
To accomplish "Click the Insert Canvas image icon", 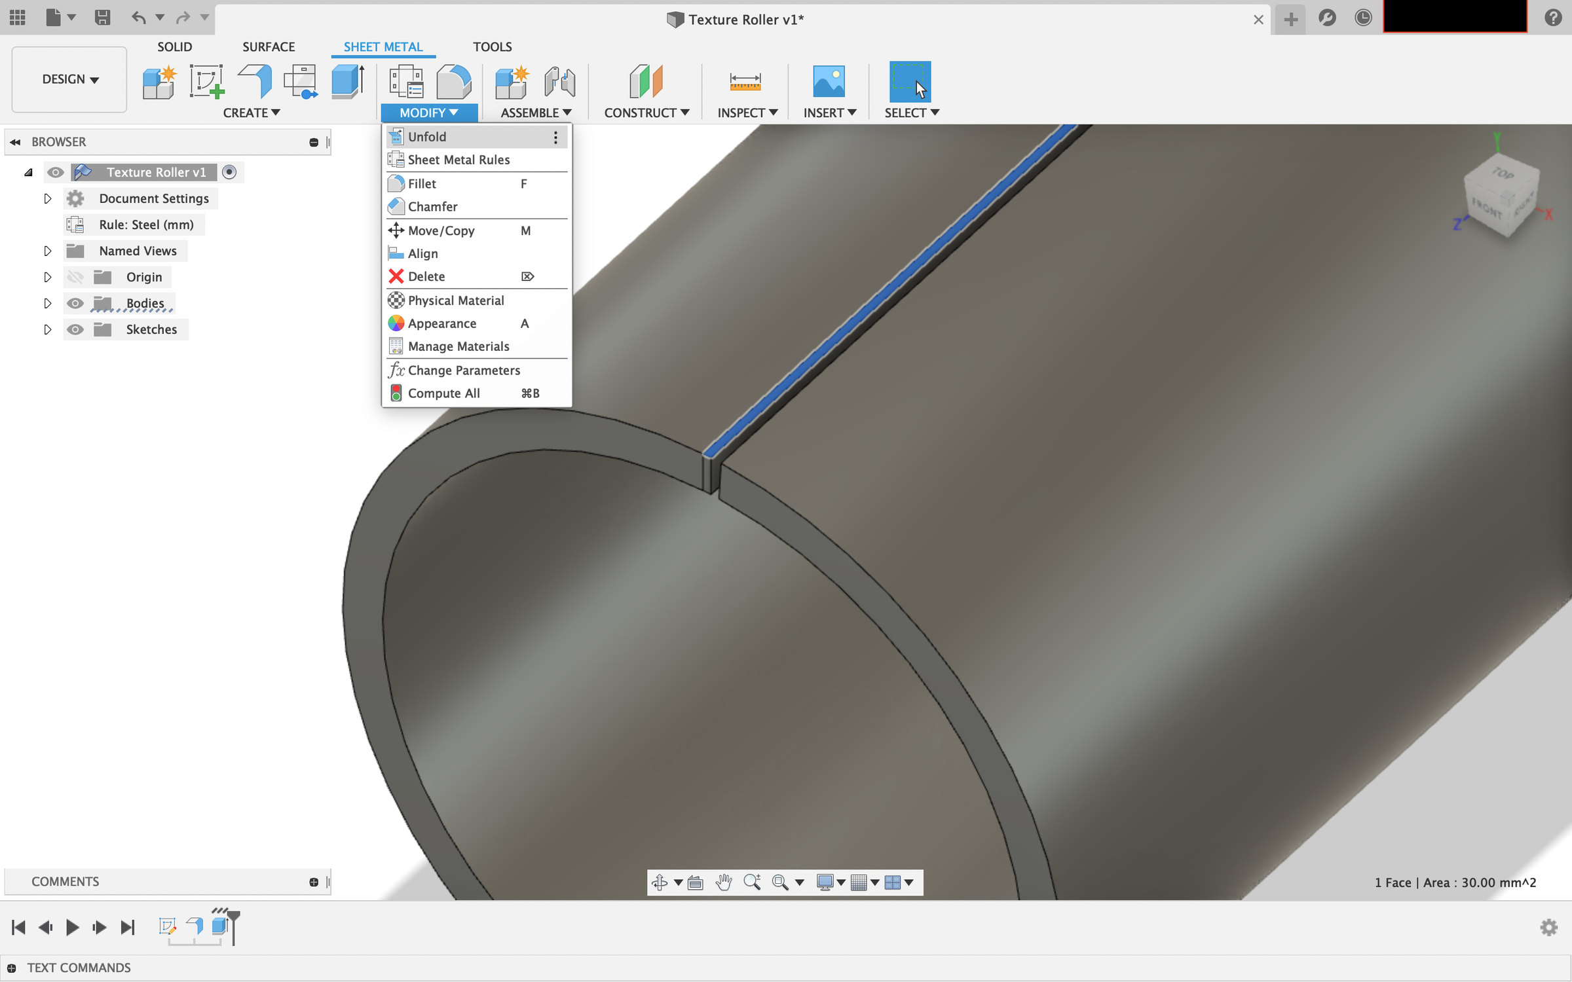I will click(829, 81).
